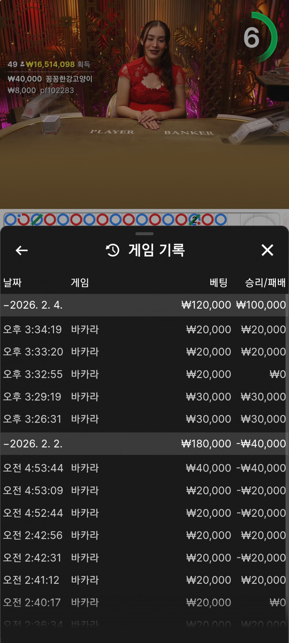The width and height of the screenshot is (289, 643).
Task: Tap the ₩40,000 꽁꽁한강고양이 winner entry
Action: click(50, 79)
